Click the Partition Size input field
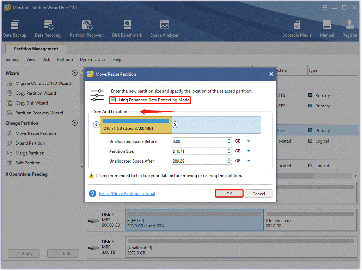This screenshot has height=271, width=362. 199,152
